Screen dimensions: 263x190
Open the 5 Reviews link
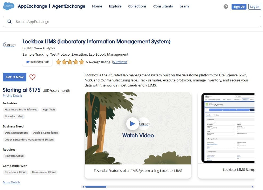120,62
